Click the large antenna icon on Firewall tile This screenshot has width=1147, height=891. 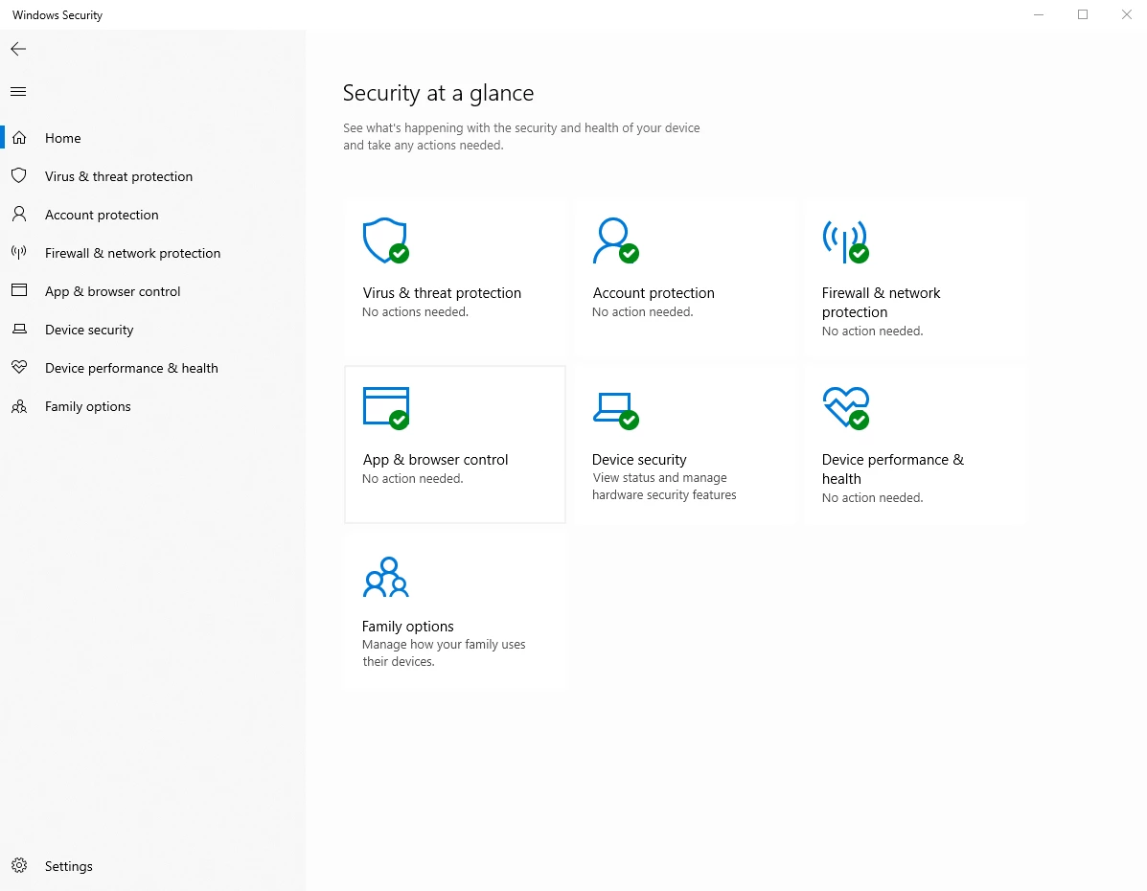[x=845, y=241]
